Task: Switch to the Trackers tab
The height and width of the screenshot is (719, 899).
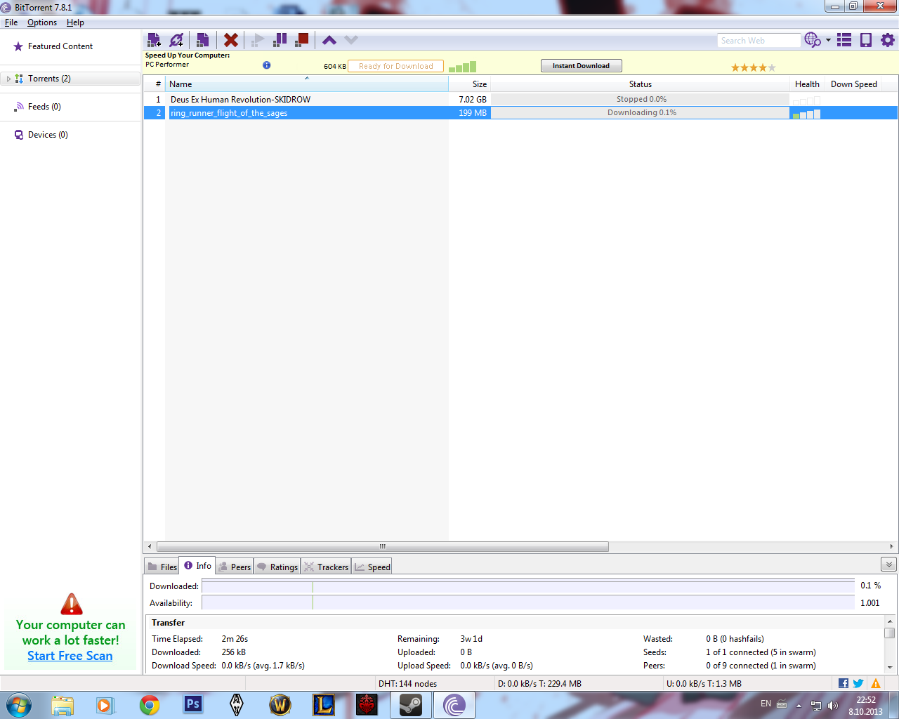Action: [x=326, y=567]
